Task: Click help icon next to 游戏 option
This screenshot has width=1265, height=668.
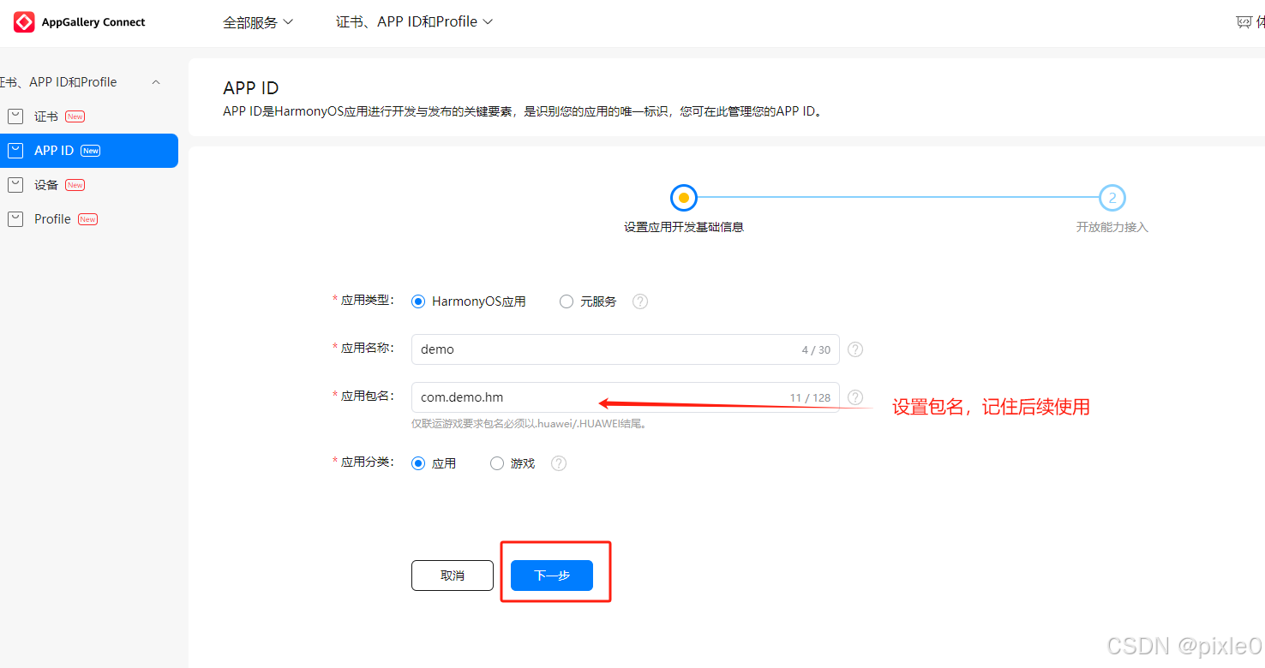Action: click(559, 463)
